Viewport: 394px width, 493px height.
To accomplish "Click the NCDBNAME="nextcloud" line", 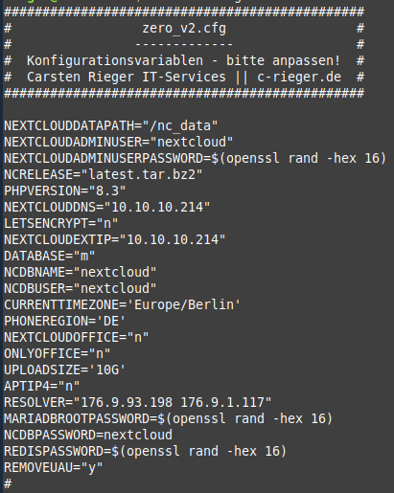I will point(81,272).
